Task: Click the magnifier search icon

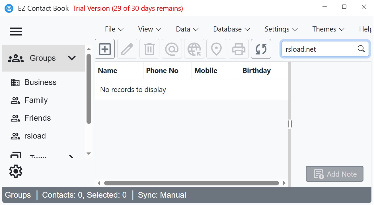Action: (x=361, y=49)
